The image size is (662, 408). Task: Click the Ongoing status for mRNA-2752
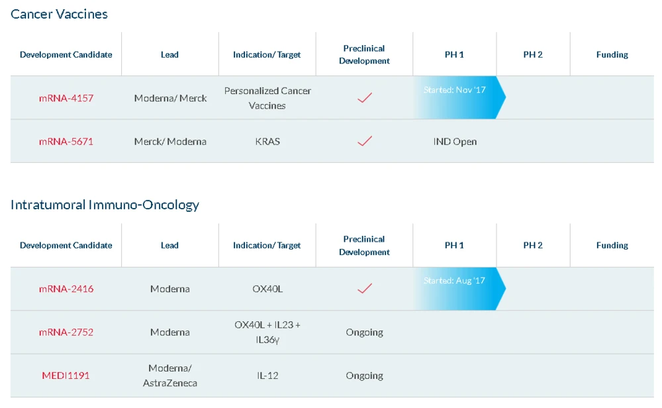(364, 332)
